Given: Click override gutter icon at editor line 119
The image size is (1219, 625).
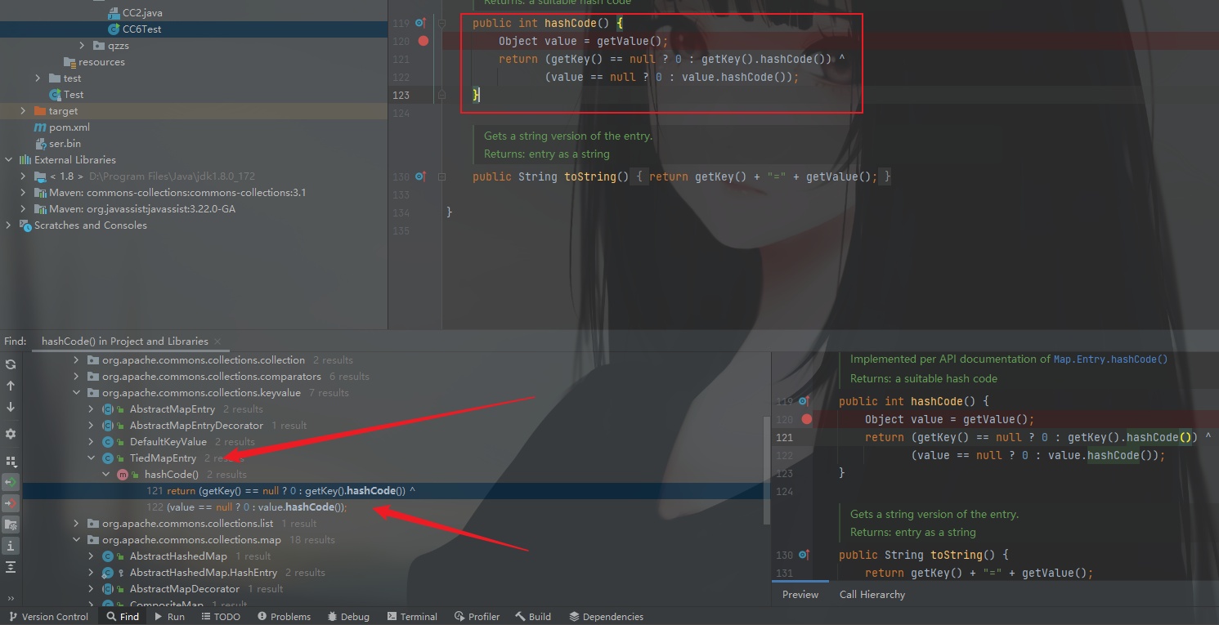Looking at the screenshot, I should click(x=420, y=23).
